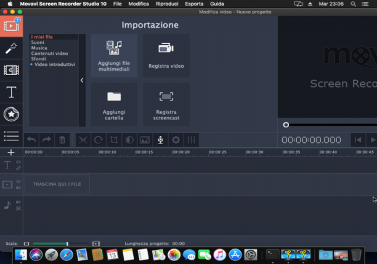377x264 pixels.
Task: Open the Stickers star panel
Action: [x=11, y=114]
